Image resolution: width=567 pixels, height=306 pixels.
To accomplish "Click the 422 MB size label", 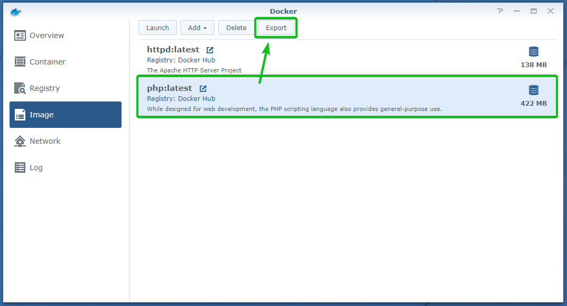I will coord(533,104).
